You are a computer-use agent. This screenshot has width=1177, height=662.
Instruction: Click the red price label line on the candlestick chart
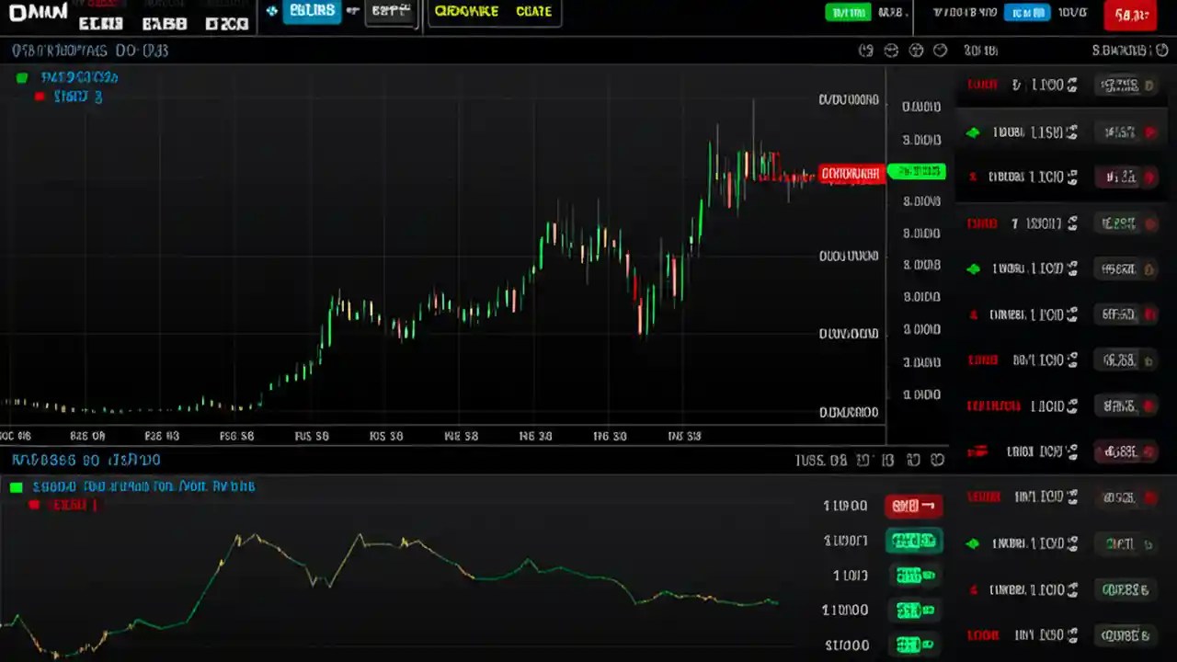pyautogui.click(x=850, y=173)
